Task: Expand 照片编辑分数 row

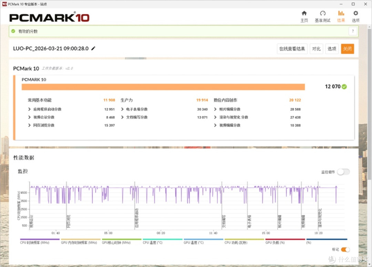Action: (x=215, y=109)
